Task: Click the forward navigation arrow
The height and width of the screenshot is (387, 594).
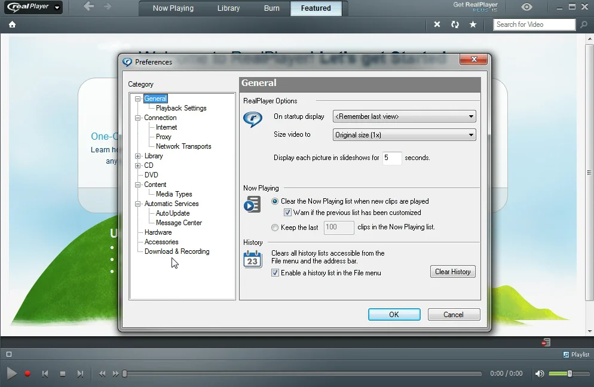Action: point(108,7)
